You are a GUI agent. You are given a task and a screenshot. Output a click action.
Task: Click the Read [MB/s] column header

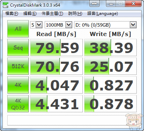pyautogui.click(x=56, y=34)
